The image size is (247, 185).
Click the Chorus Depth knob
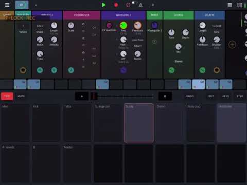185,32
